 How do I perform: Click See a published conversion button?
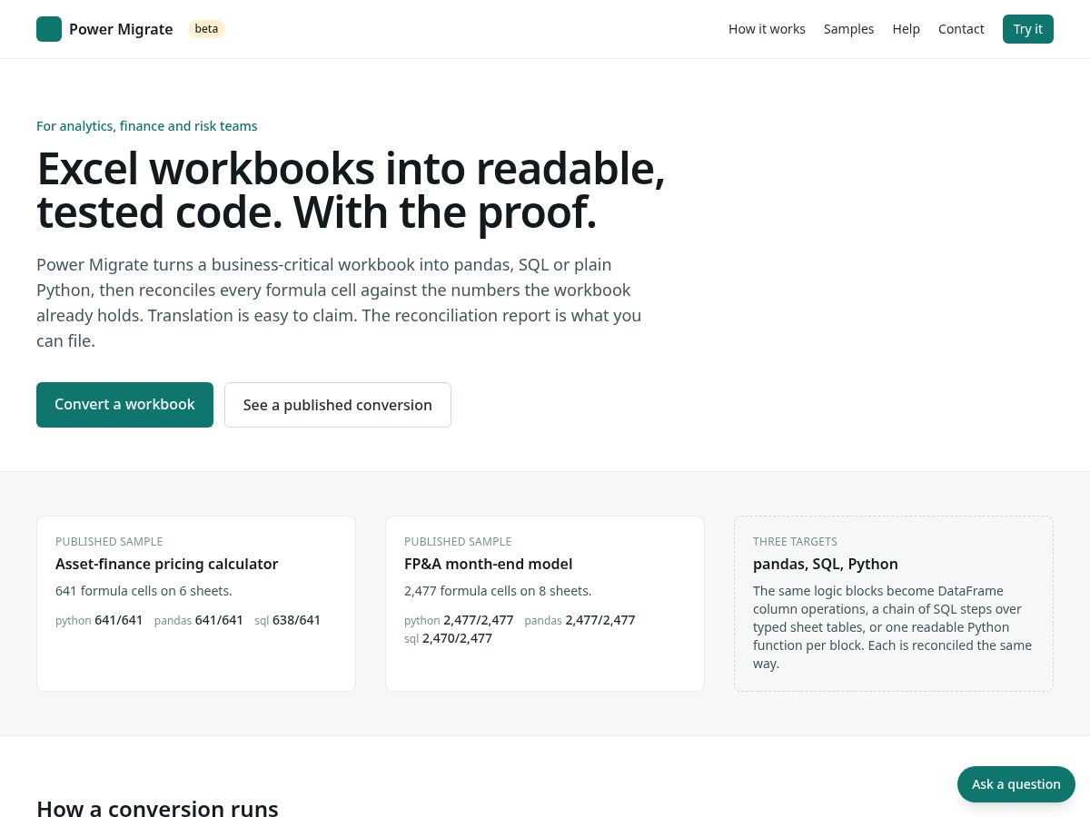(x=338, y=405)
